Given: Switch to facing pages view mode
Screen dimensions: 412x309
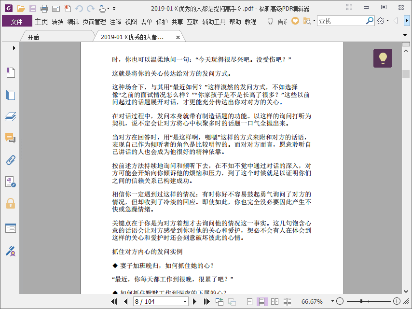Looking at the screenshot, I should click(x=275, y=301).
